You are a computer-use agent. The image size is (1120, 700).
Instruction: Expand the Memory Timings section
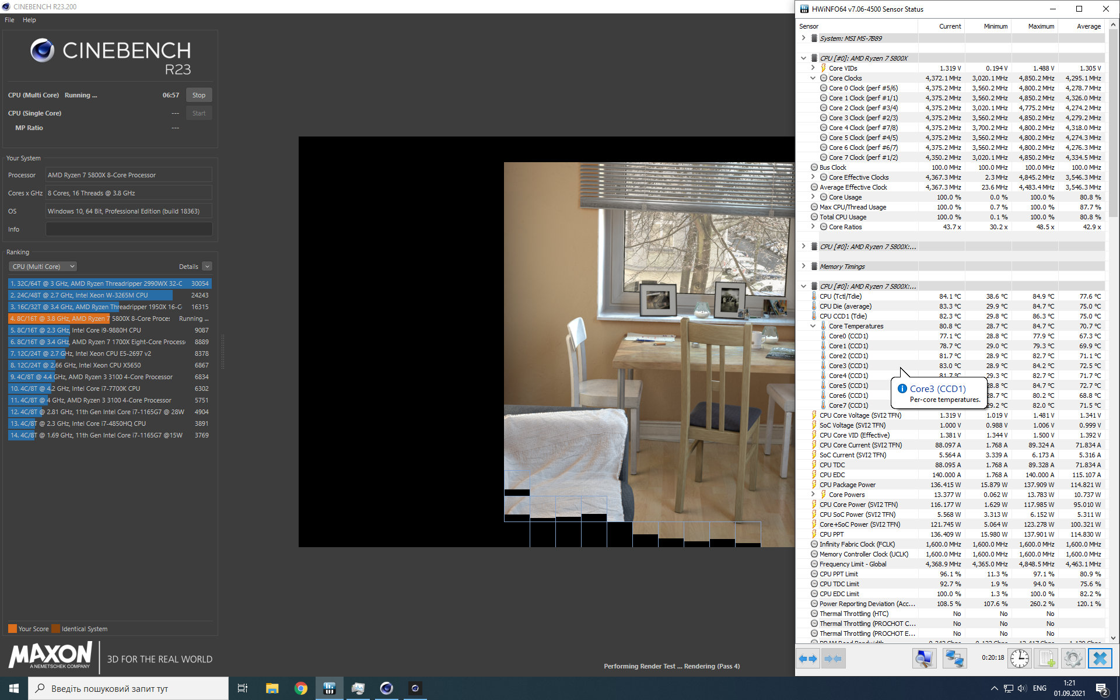tap(804, 266)
